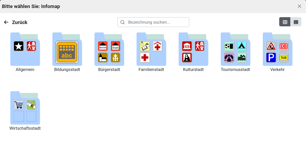This screenshot has height=153, width=306.
Task: Click the DB railway icon in Verkehr
Action: pyautogui.click(x=284, y=46)
